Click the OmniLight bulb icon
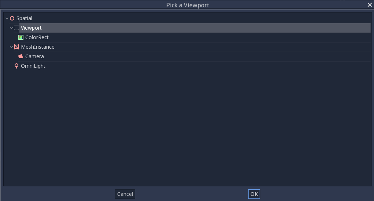 (x=16, y=66)
